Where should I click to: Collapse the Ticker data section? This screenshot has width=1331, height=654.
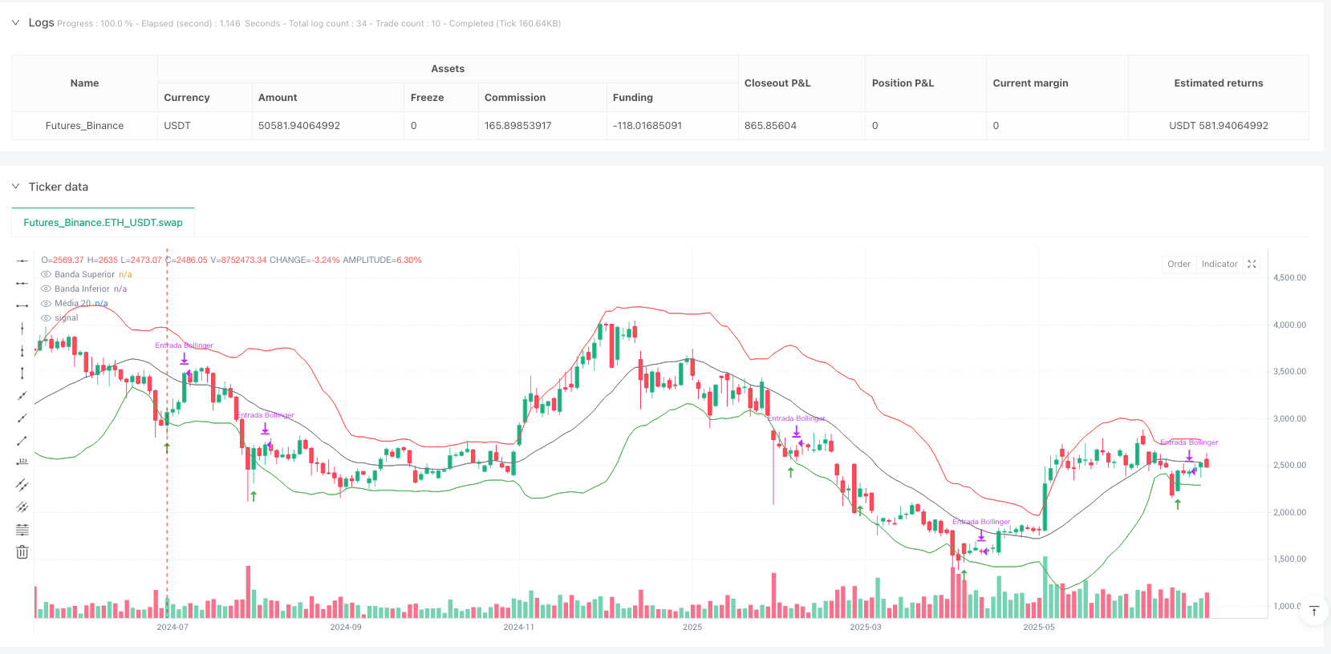coord(16,187)
